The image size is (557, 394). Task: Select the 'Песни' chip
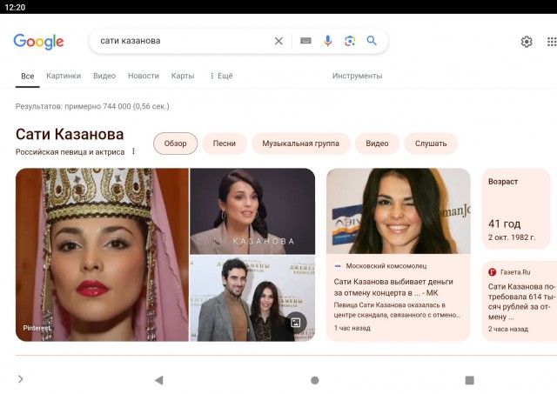point(225,144)
